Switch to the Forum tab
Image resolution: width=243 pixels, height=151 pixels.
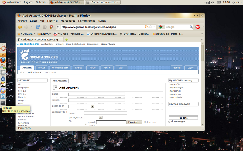tap(93, 68)
